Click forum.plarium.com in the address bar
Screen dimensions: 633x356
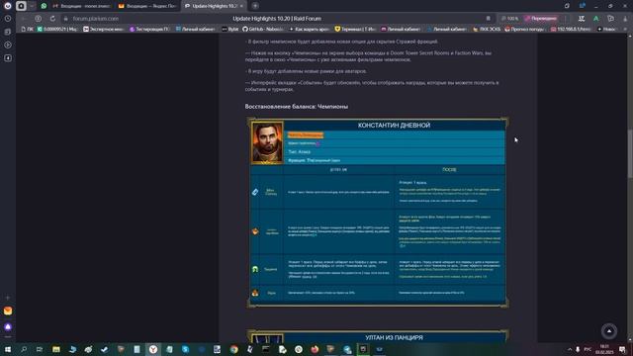(96, 19)
